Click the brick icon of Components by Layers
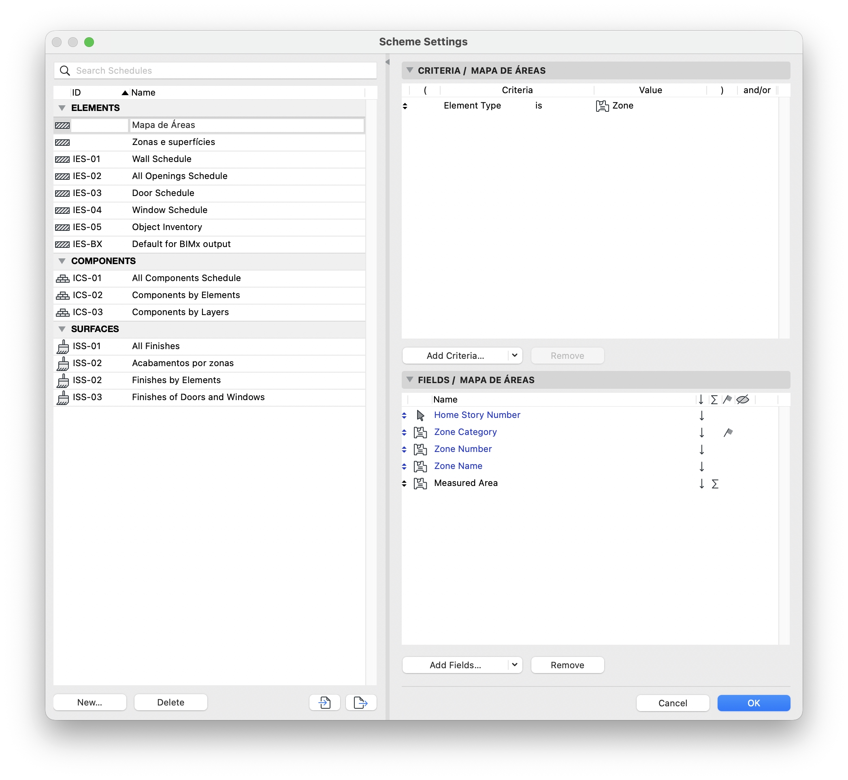Screen dimensions: 848x780 pos(62,312)
